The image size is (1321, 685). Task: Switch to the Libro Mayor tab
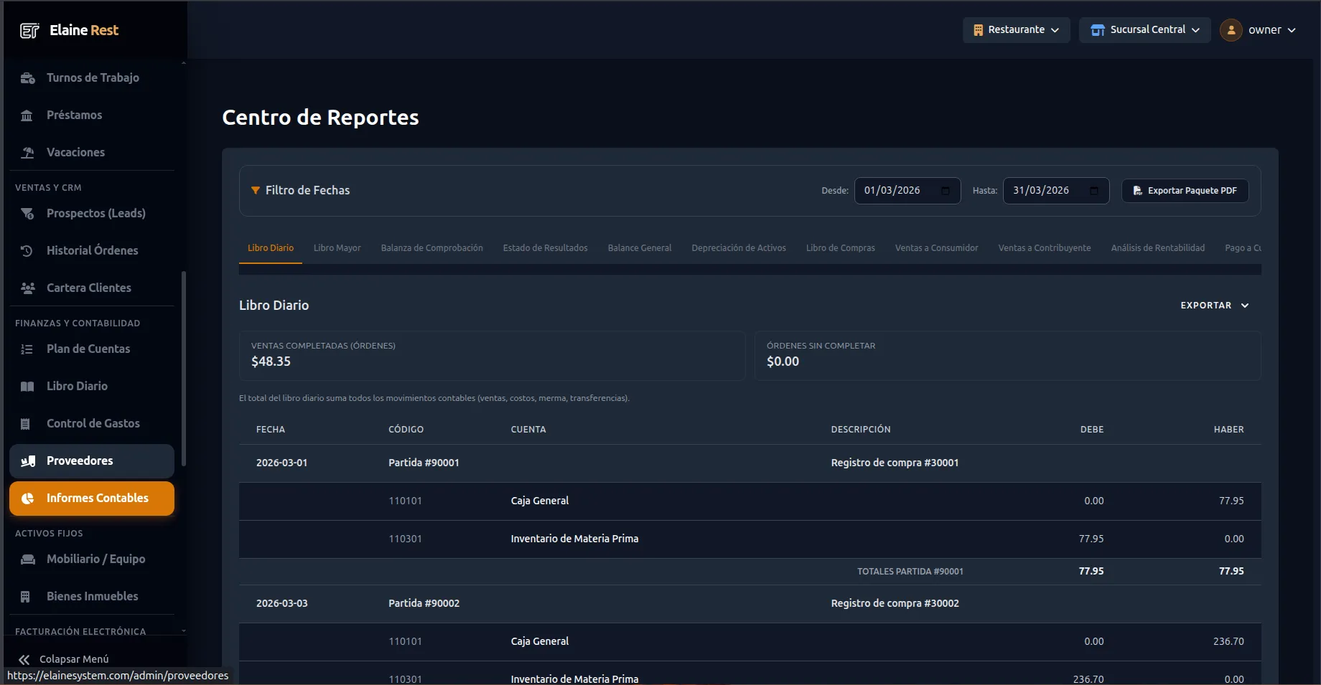click(x=337, y=248)
